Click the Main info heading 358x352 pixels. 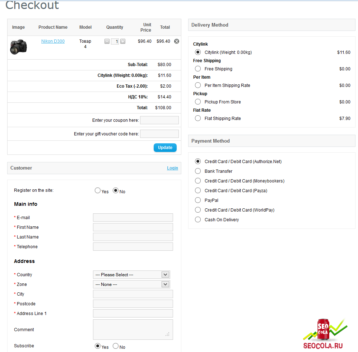[x=25, y=204]
